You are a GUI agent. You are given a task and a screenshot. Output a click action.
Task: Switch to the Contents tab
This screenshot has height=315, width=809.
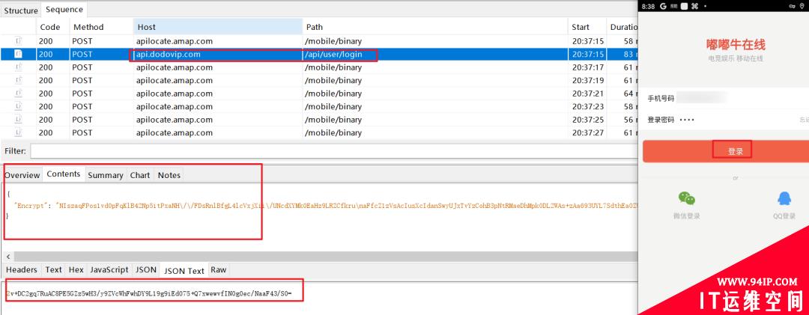(x=64, y=174)
